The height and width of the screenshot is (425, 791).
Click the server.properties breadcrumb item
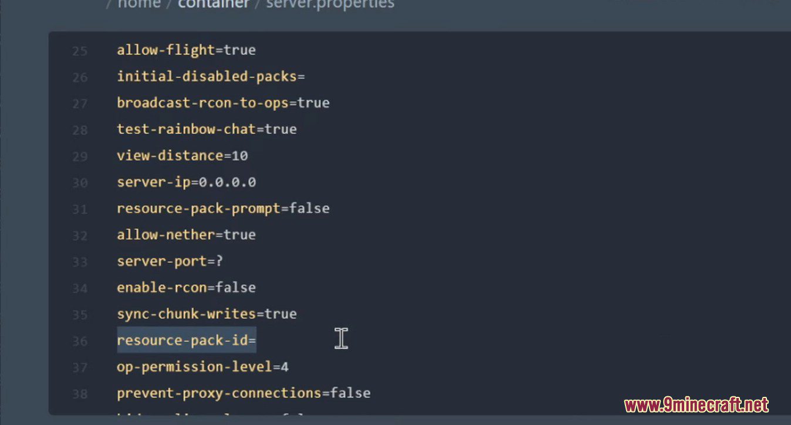point(330,4)
